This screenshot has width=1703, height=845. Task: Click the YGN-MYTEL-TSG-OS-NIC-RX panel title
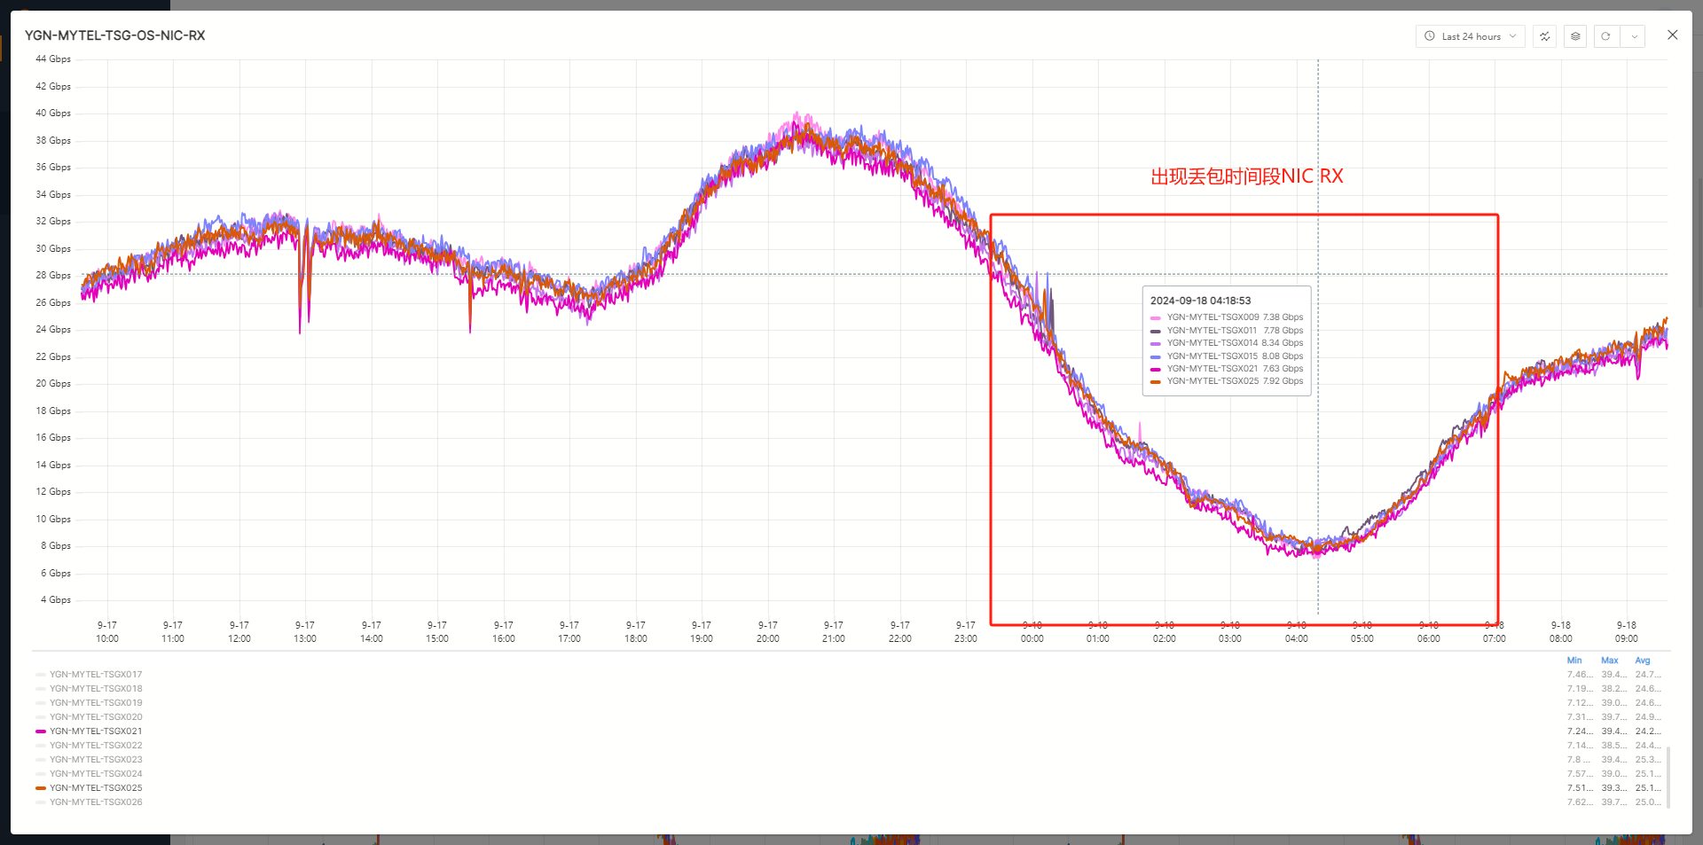coord(115,35)
